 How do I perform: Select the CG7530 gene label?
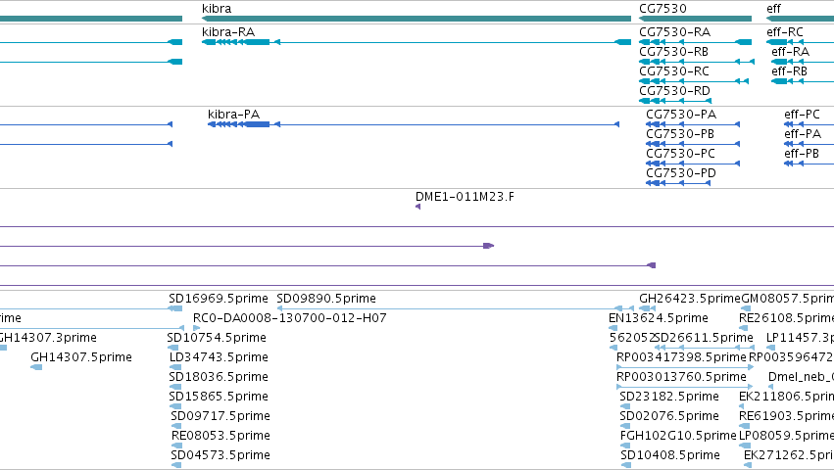point(662,9)
